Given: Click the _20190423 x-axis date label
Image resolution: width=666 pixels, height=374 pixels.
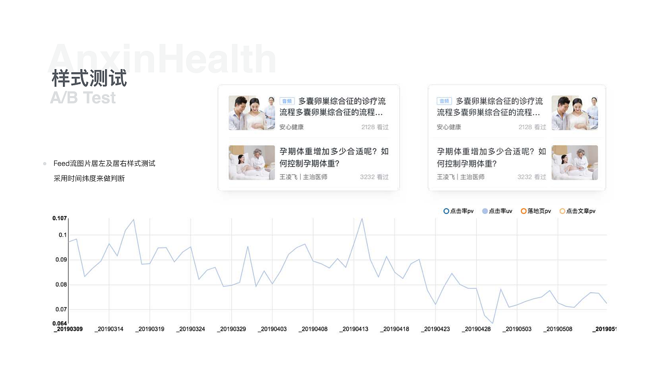Looking at the screenshot, I should click(x=436, y=329).
